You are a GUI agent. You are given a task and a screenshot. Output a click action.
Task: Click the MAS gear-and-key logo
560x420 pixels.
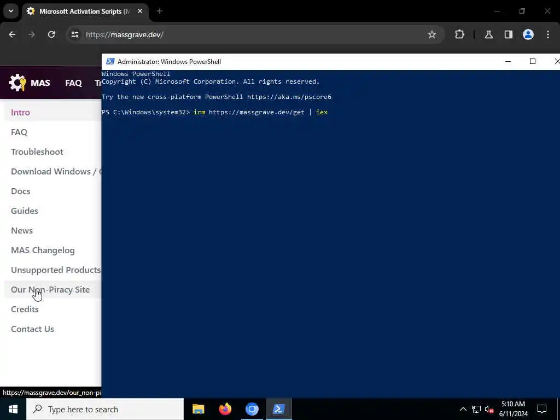pos(17,83)
